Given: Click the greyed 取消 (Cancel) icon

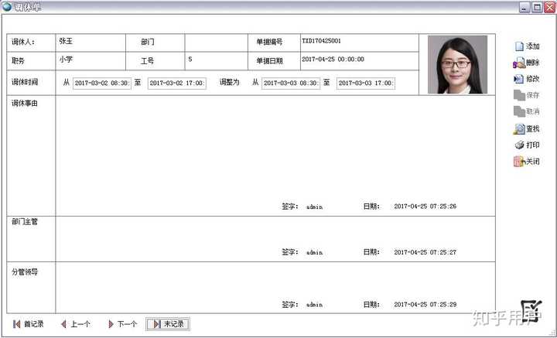Looking at the screenshot, I should point(527,111).
